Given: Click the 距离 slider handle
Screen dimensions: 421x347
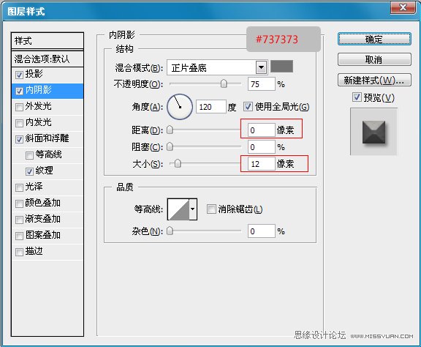Looking at the screenshot, I should point(170,130).
